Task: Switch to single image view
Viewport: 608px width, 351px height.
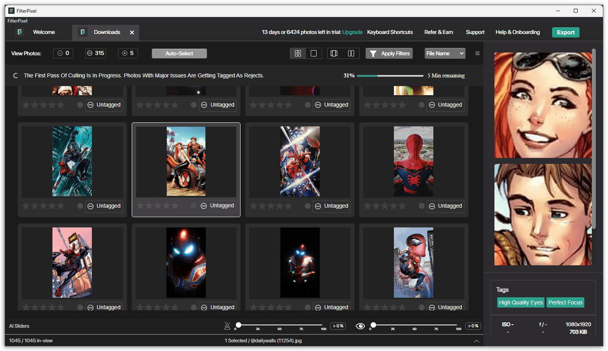Action: point(314,53)
